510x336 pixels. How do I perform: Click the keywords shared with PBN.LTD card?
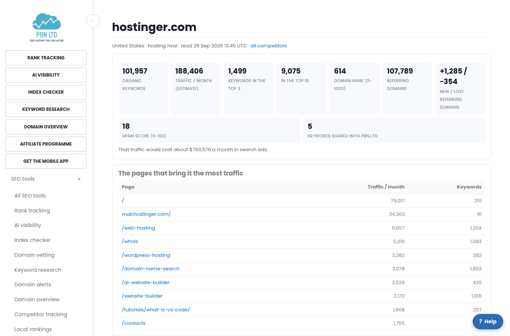(394, 131)
